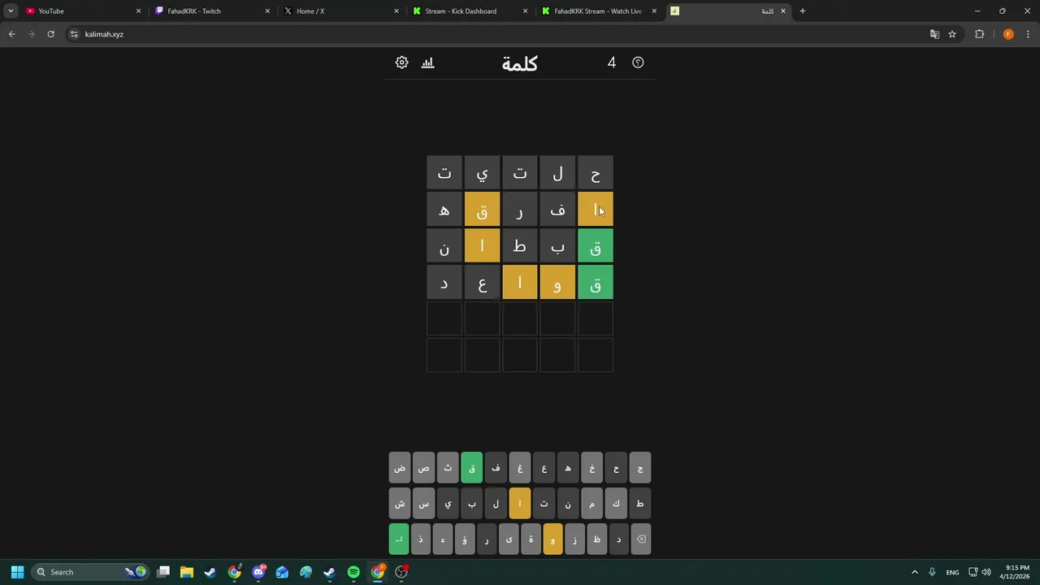Screen dimensions: 1040x585
Task: Tap the ض key on the keyboard
Action: [x=400, y=467]
